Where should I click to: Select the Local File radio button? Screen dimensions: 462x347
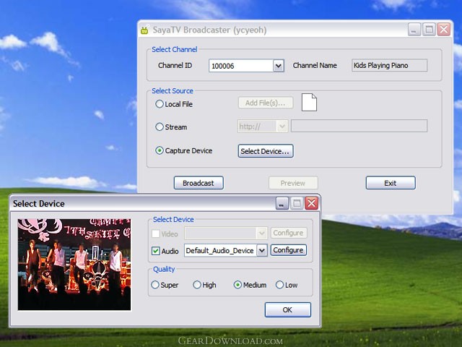point(160,104)
